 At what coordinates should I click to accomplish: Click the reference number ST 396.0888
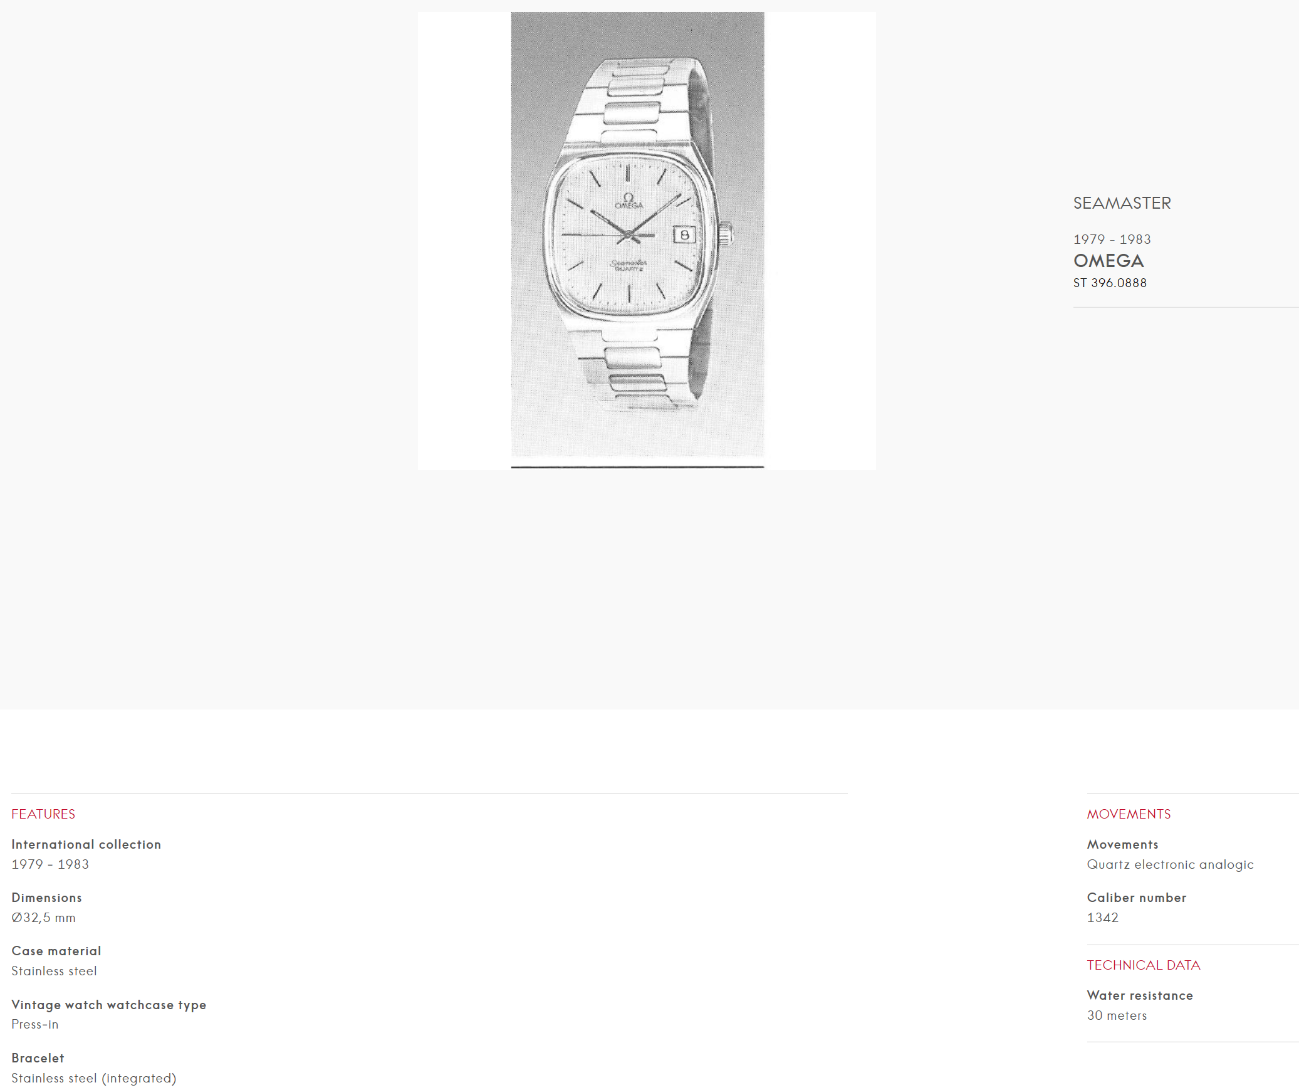pos(1110,283)
